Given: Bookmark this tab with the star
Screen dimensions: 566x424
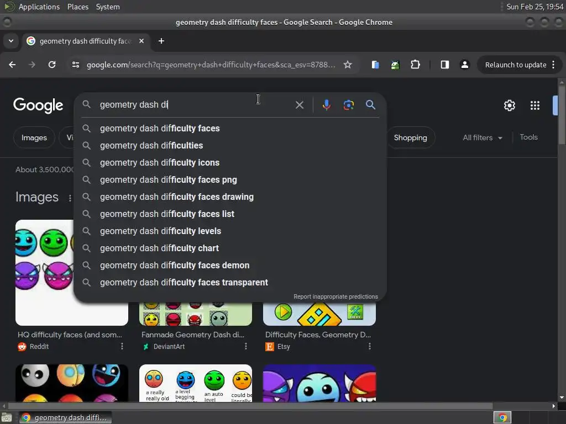Looking at the screenshot, I should [x=347, y=65].
